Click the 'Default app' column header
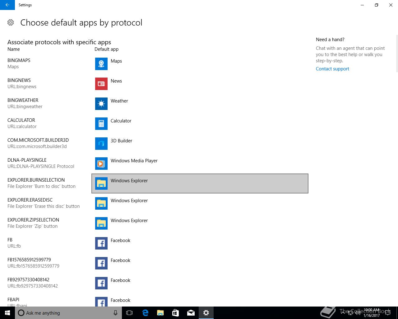The image size is (398, 319). coord(106,49)
